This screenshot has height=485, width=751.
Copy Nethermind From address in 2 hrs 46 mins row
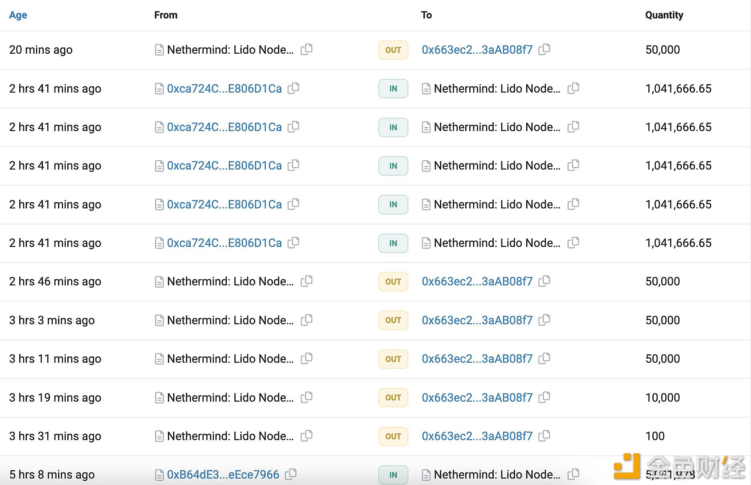(307, 281)
